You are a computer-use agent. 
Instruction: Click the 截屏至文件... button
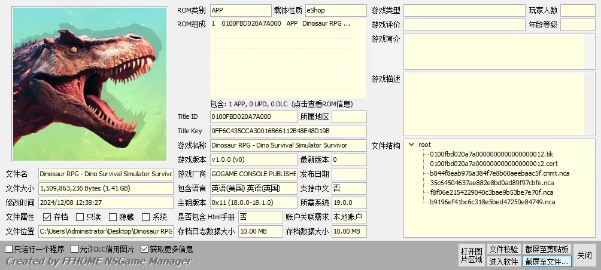(547, 261)
